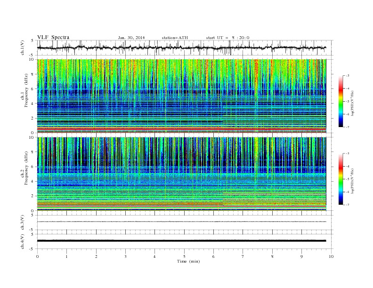Click inside the ch.2 spectrogram panel
Viewport: 373px width, 288px height.
point(181,174)
